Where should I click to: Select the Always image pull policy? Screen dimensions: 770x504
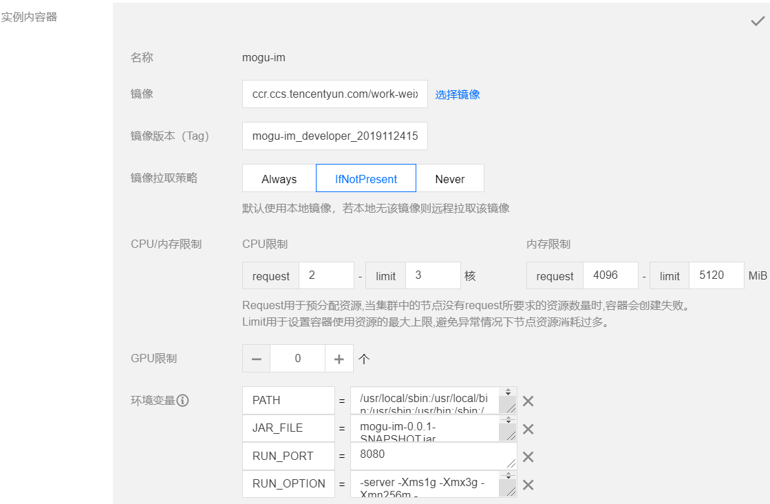point(279,178)
